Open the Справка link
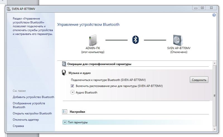Screen dimensions: 223x137 click(x=18, y=126)
